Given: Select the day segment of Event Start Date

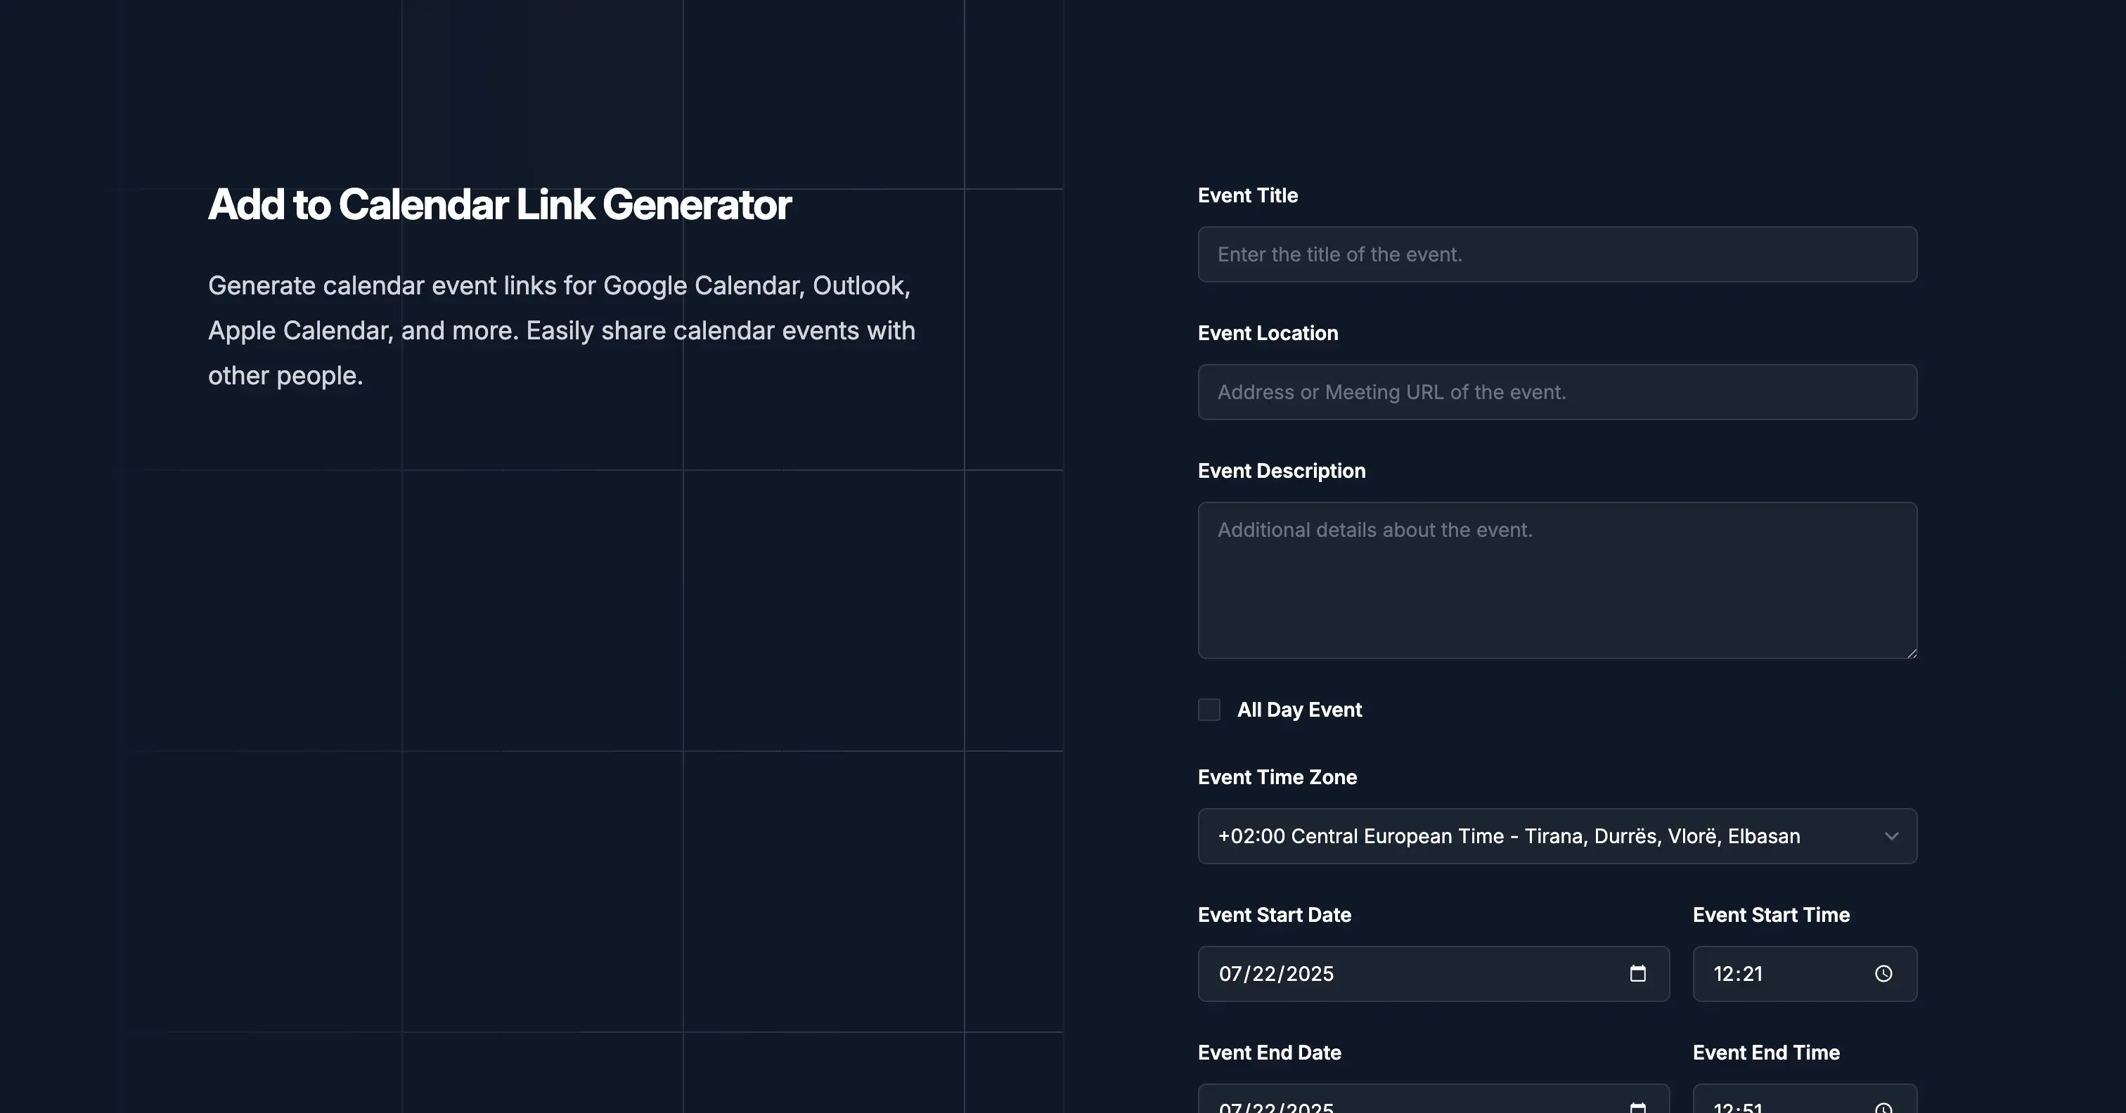Looking at the screenshot, I should (1263, 974).
